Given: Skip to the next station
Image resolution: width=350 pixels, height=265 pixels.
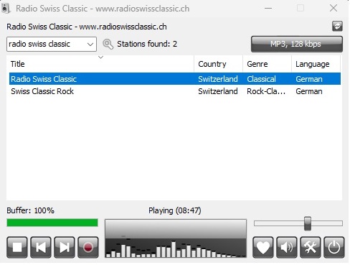Looking at the screenshot, I should click(65, 247).
